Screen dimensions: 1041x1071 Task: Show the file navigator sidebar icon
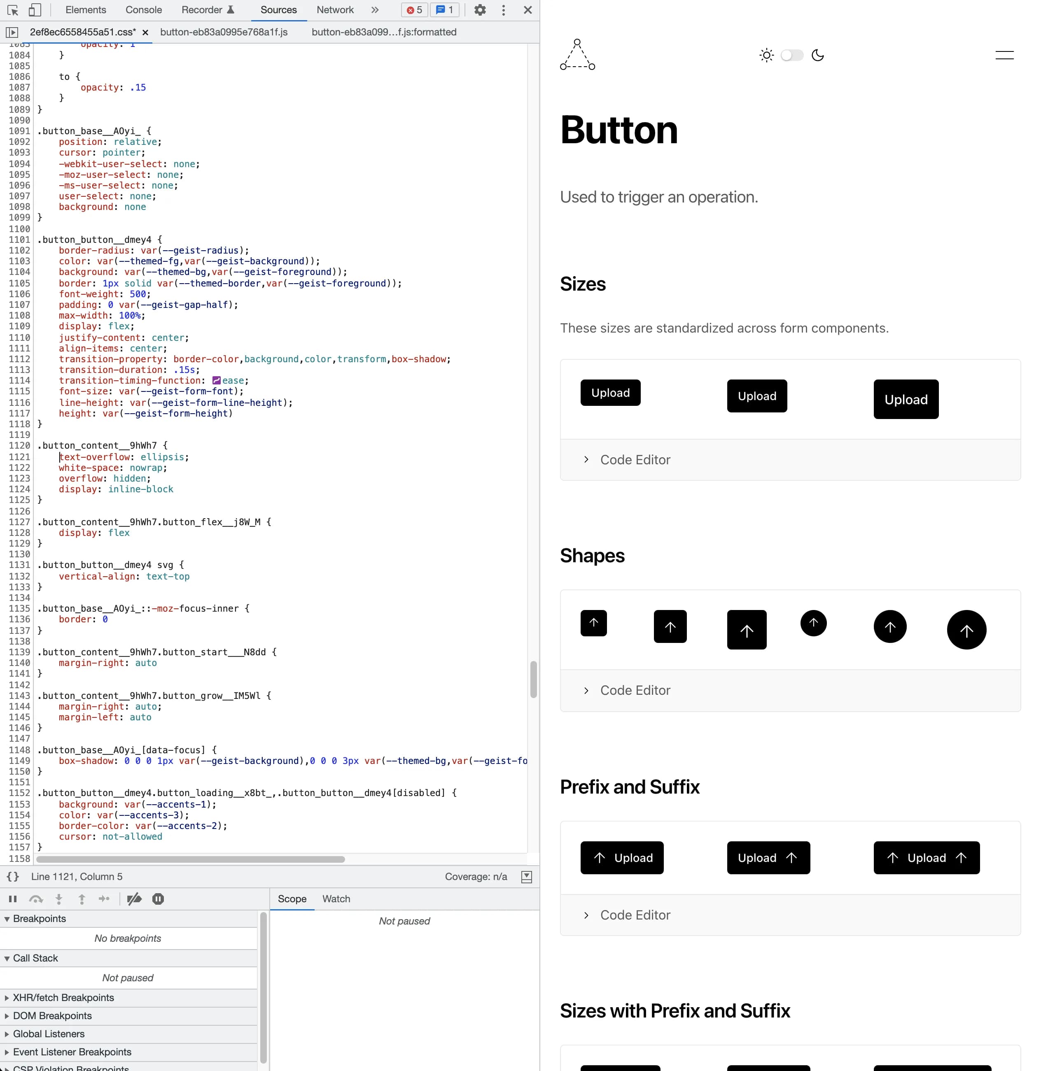point(12,32)
